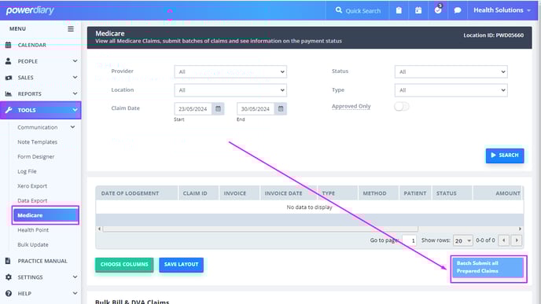
Task: Select Medicare in the Tools submenu
Action: [45, 215]
